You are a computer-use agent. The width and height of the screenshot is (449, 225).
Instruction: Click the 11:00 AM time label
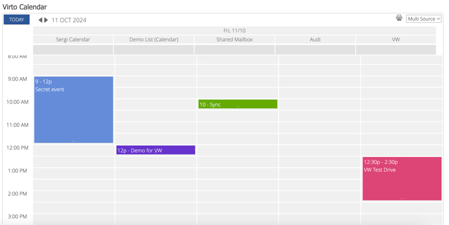18,125
